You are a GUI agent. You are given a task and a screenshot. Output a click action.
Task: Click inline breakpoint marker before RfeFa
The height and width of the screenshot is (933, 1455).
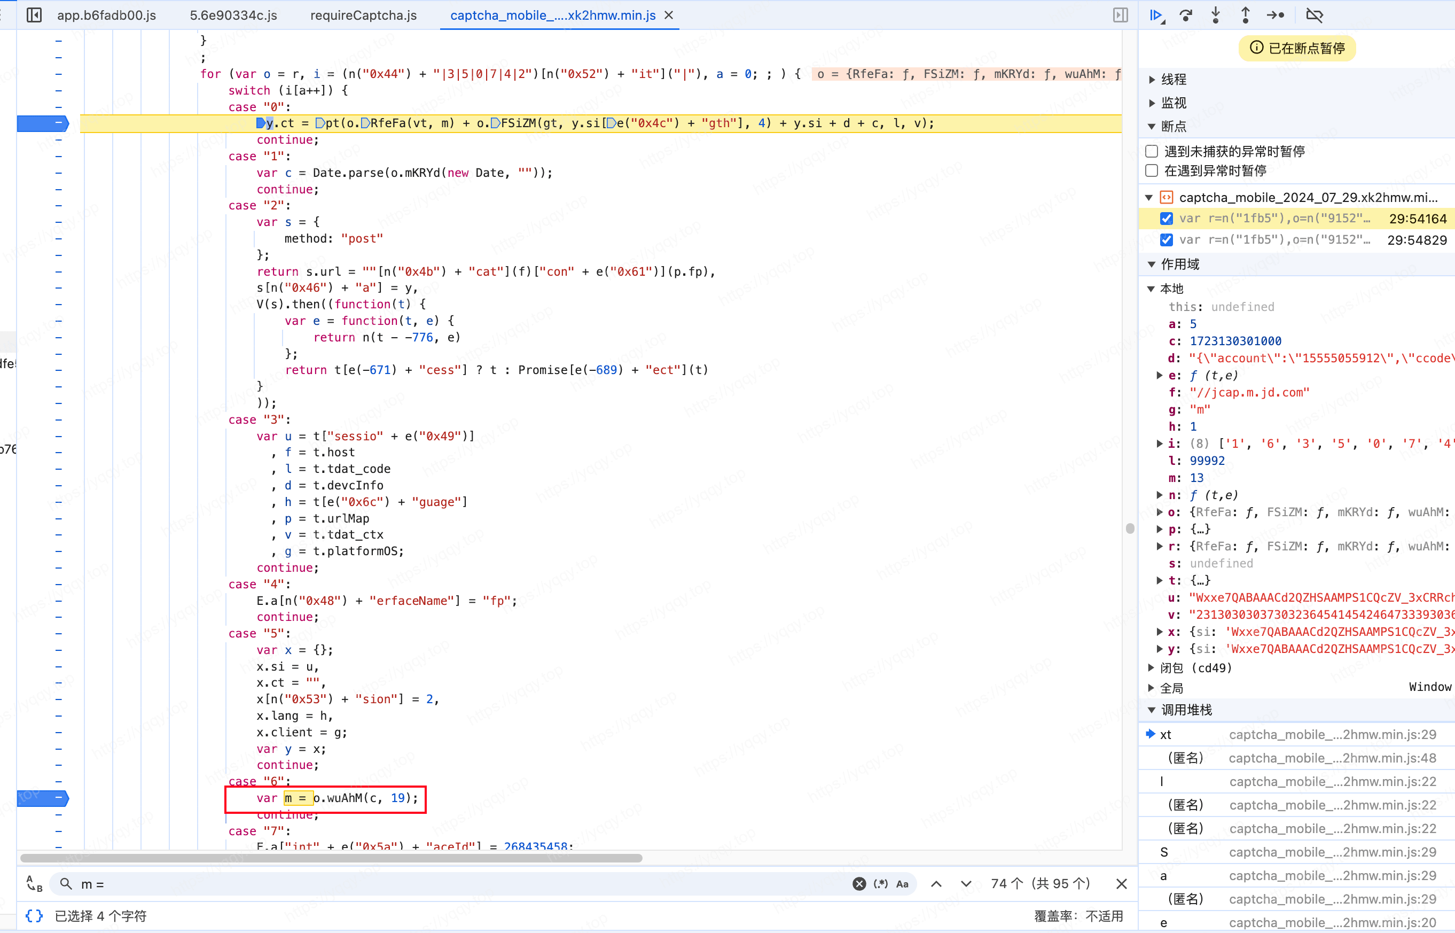pos(365,123)
